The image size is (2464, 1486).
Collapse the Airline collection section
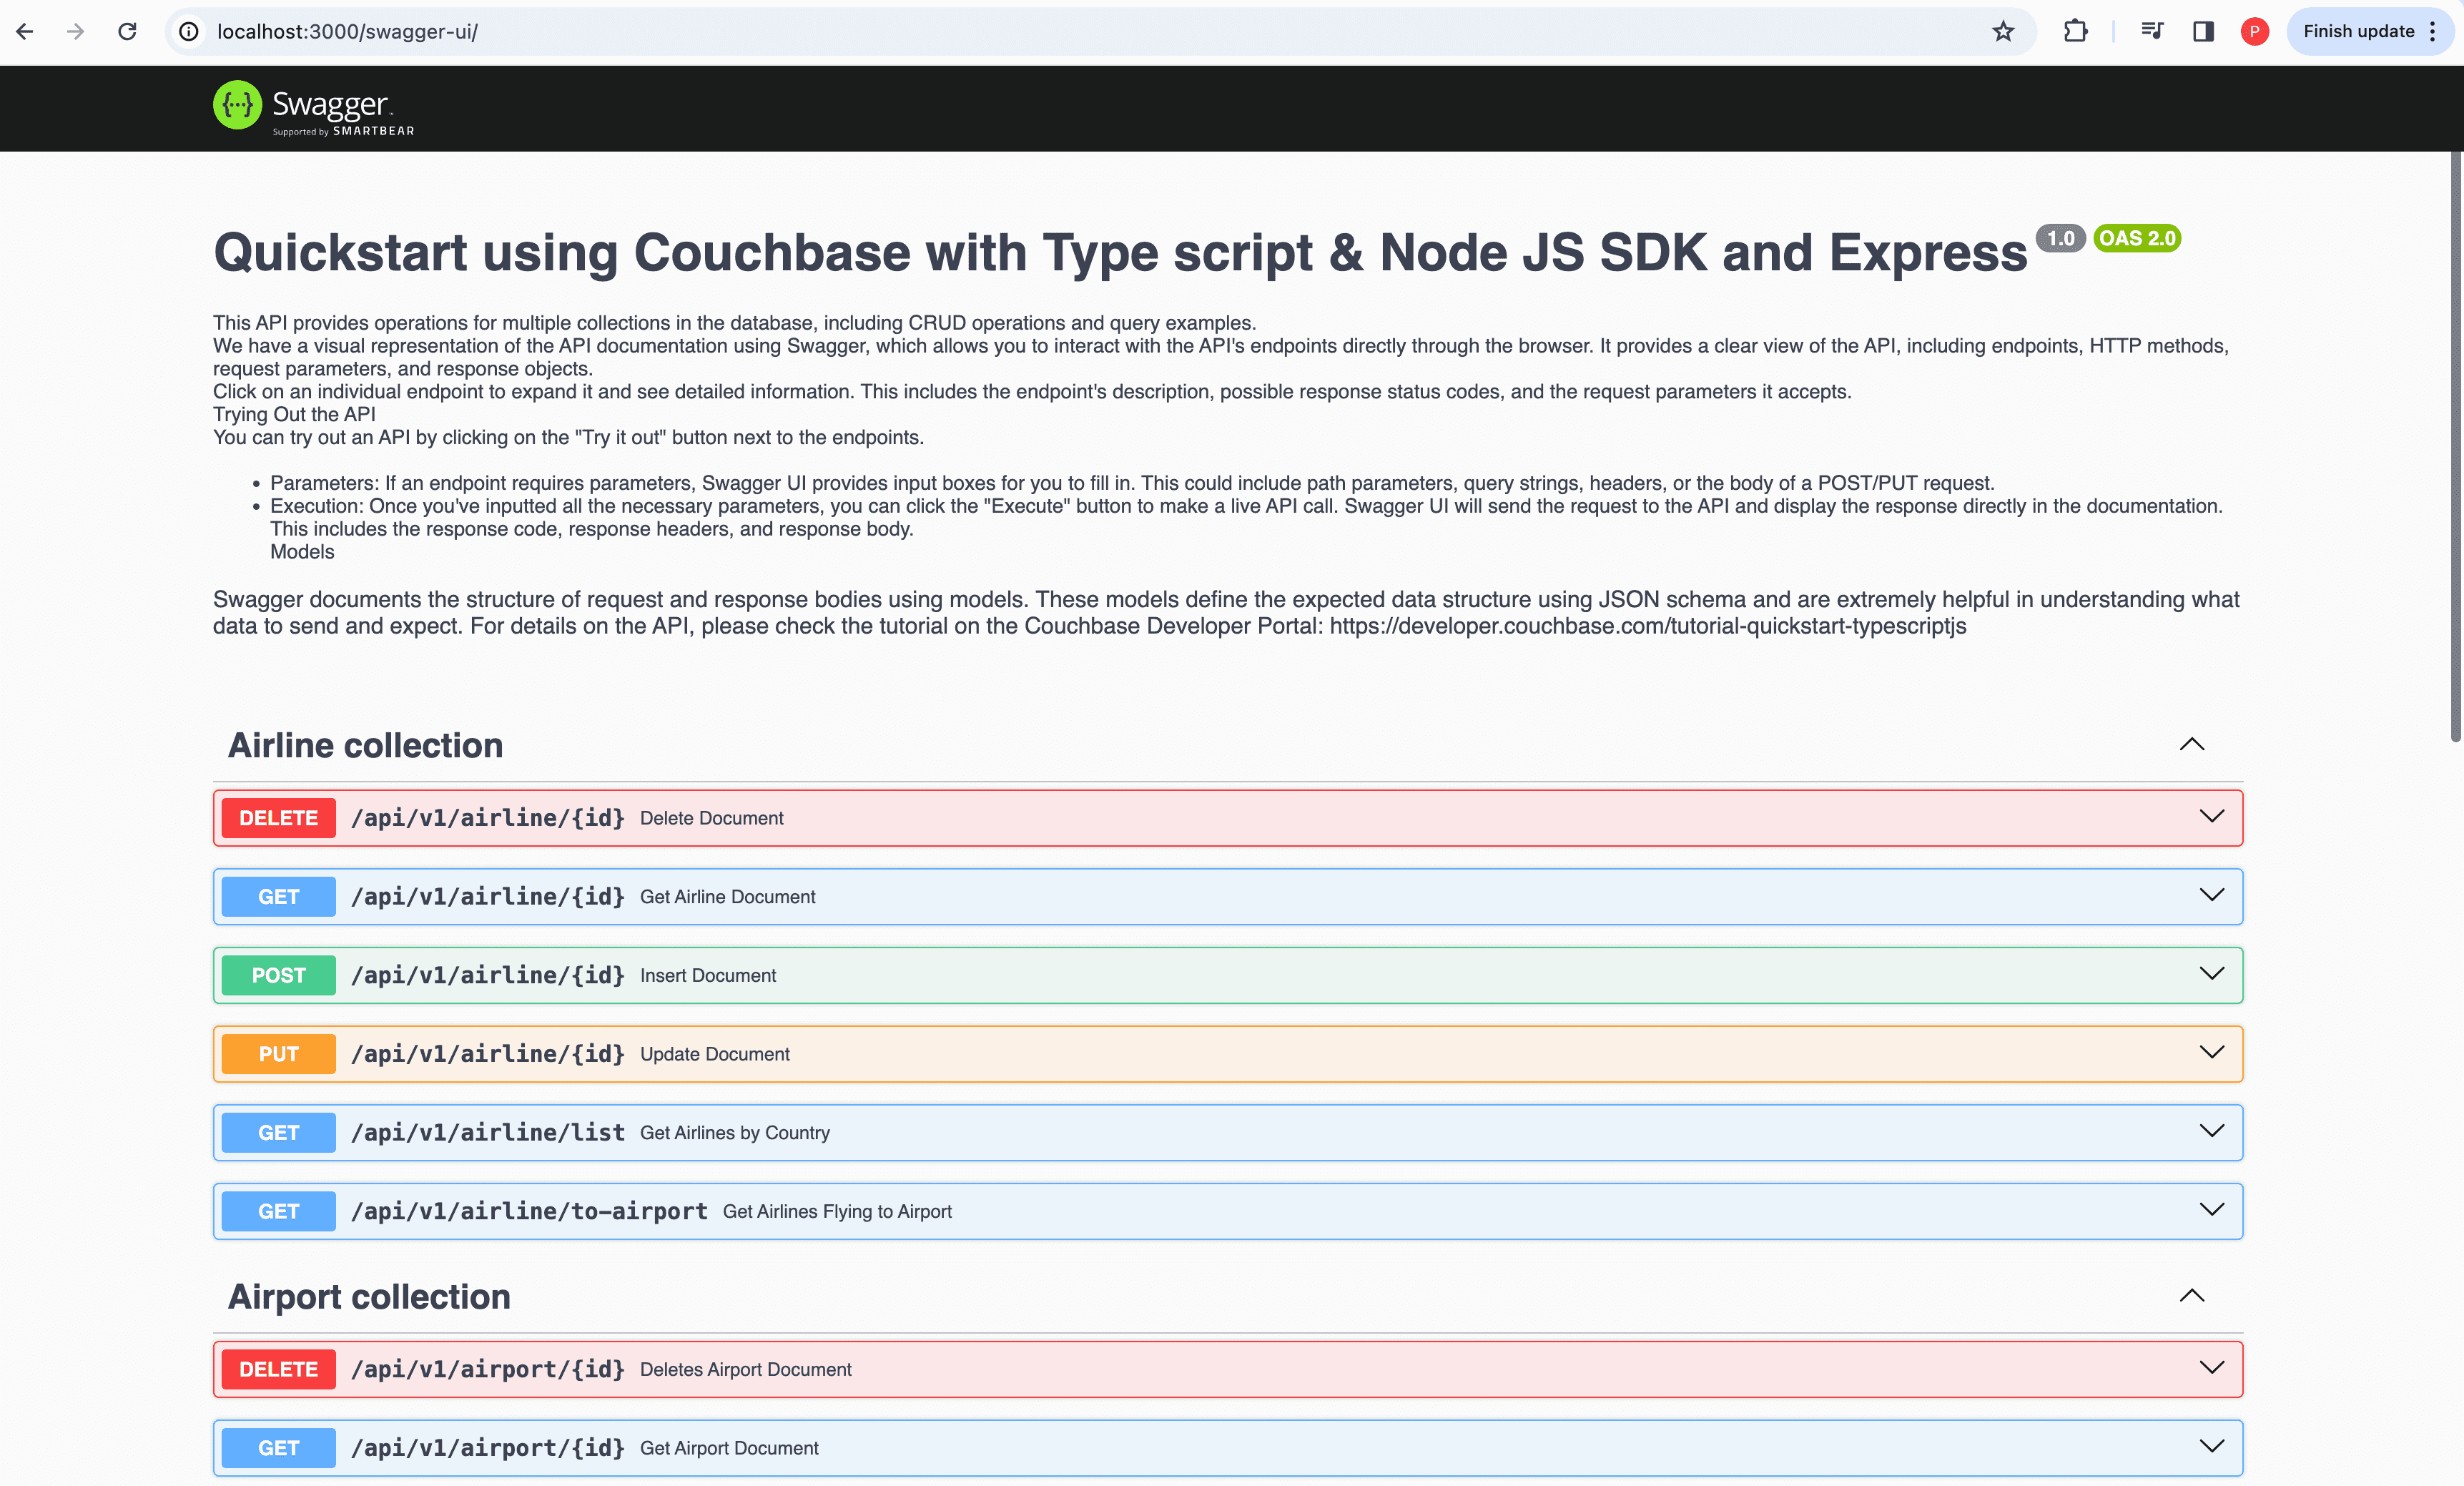(x=2191, y=744)
